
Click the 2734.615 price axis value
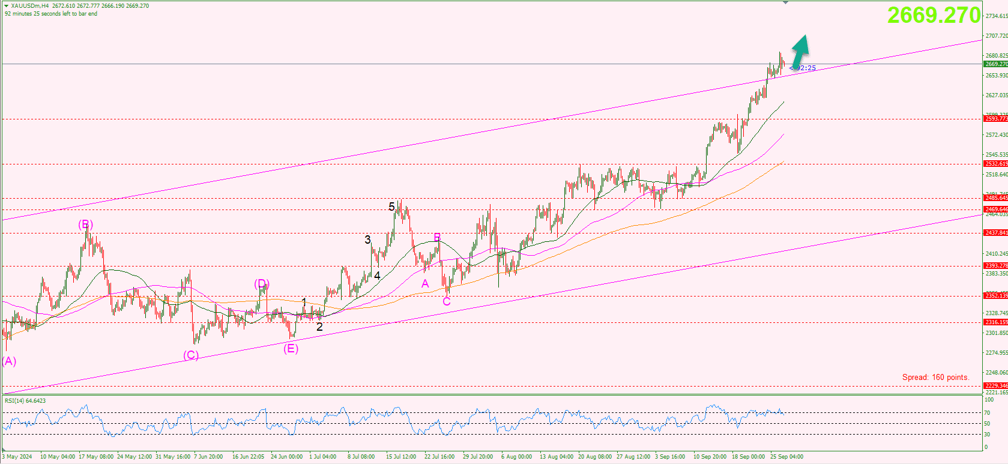click(997, 16)
